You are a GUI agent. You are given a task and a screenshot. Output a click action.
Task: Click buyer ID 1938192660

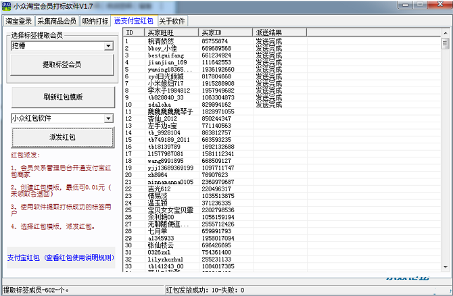[218, 70]
